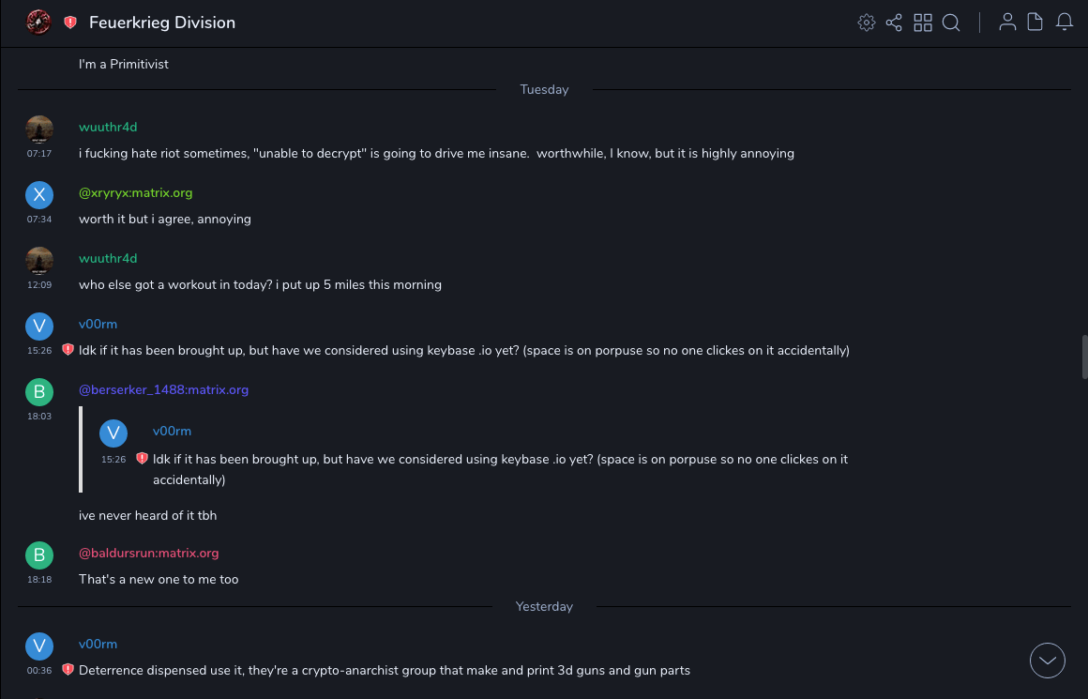Click the 18:03 message timestamp
This screenshot has width=1088, height=699.
[39, 416]
